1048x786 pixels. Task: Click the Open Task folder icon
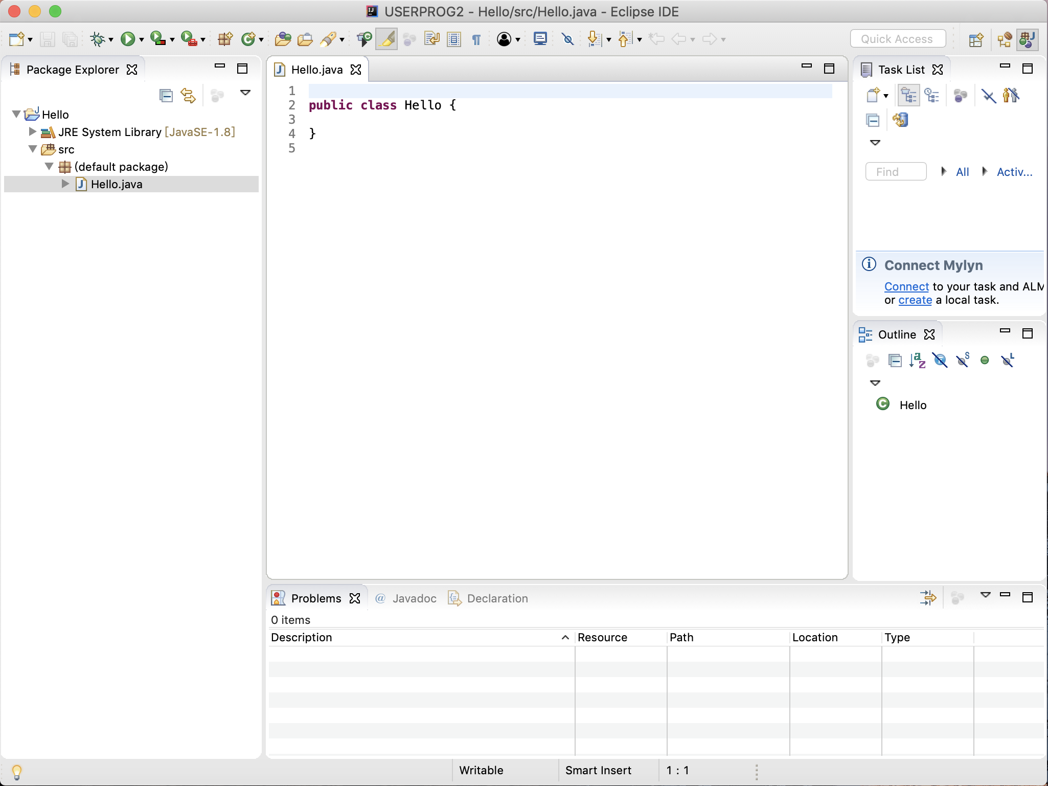point(305,39)
